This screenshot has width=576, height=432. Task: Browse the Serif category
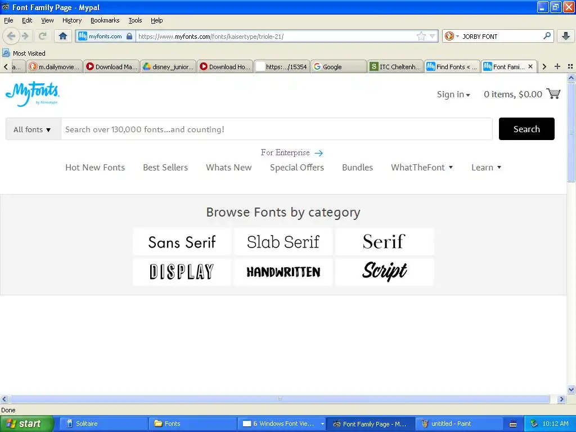pyautogui.click(x=384, y=242)
